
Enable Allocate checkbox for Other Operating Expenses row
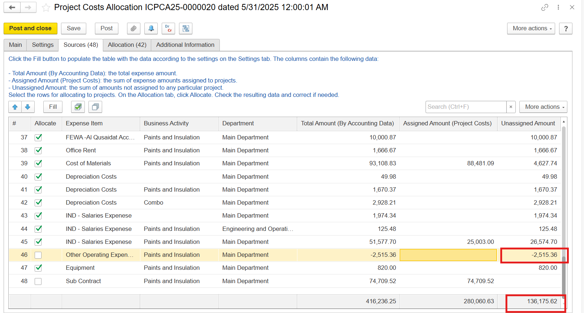pyautogui.click(x=38, y=255)
